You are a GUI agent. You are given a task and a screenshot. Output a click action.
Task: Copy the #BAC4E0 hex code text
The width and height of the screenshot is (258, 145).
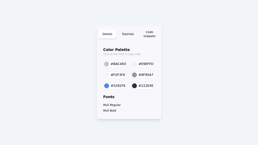tap(118, 64)
